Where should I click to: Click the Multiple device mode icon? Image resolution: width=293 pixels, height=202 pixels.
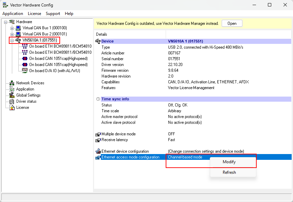coord(98,134)
